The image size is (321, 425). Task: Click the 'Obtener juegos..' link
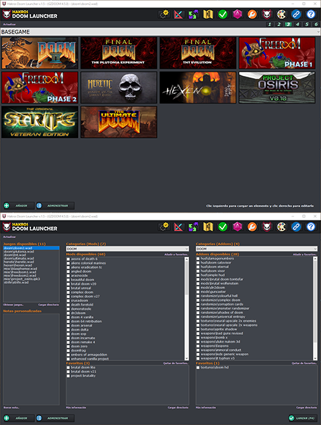[x=13, y=305]
